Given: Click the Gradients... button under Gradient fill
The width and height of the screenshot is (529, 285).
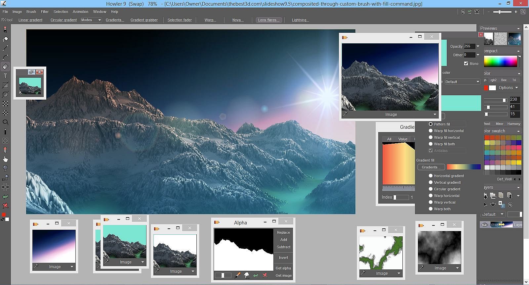Looking at the screenshot, I should tap(431, 167).
